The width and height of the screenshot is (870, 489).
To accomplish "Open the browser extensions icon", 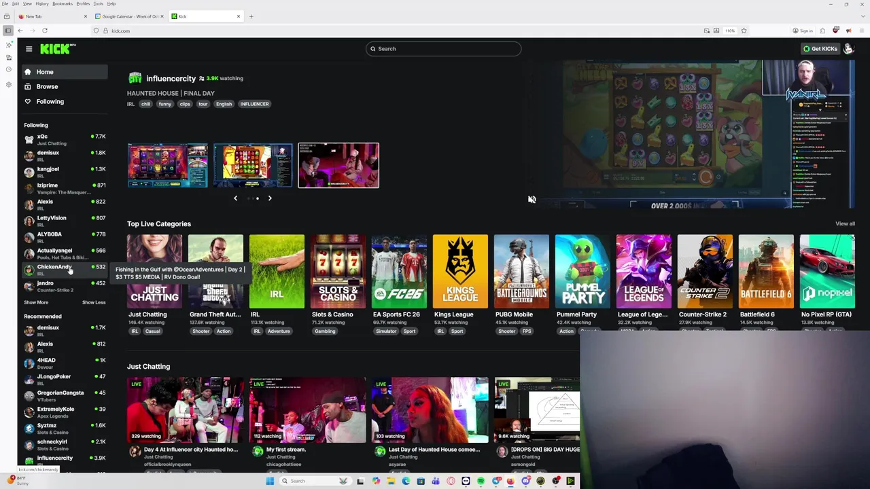I will [x=822, y=31].
